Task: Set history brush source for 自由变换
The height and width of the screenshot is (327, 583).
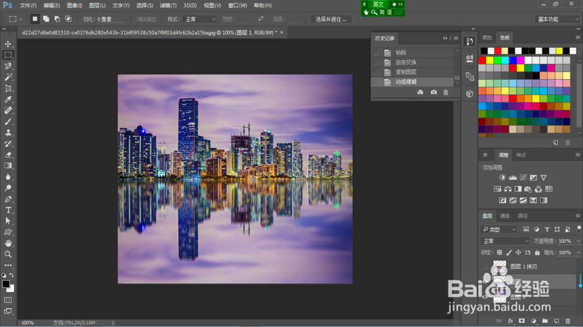Action: pos(376,62)
